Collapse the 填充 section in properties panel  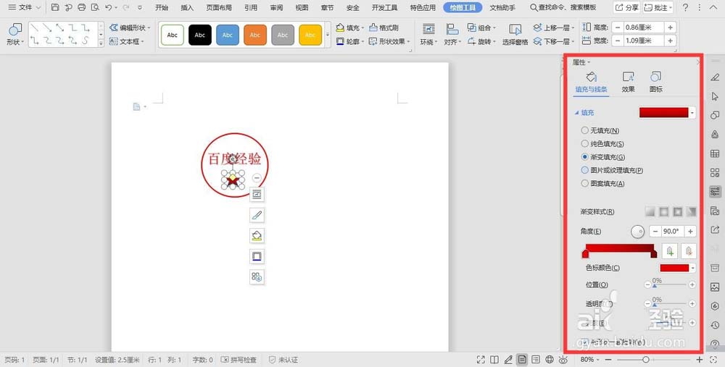coord(584,113)
